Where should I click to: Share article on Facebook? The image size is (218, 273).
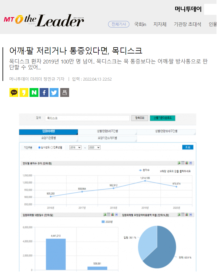44,92
